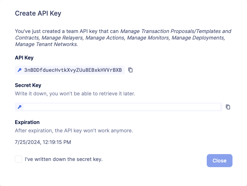Select the API key string starting with 3nBDD
Viewport: 247px width, 186px height.
[x=73, y=70]
